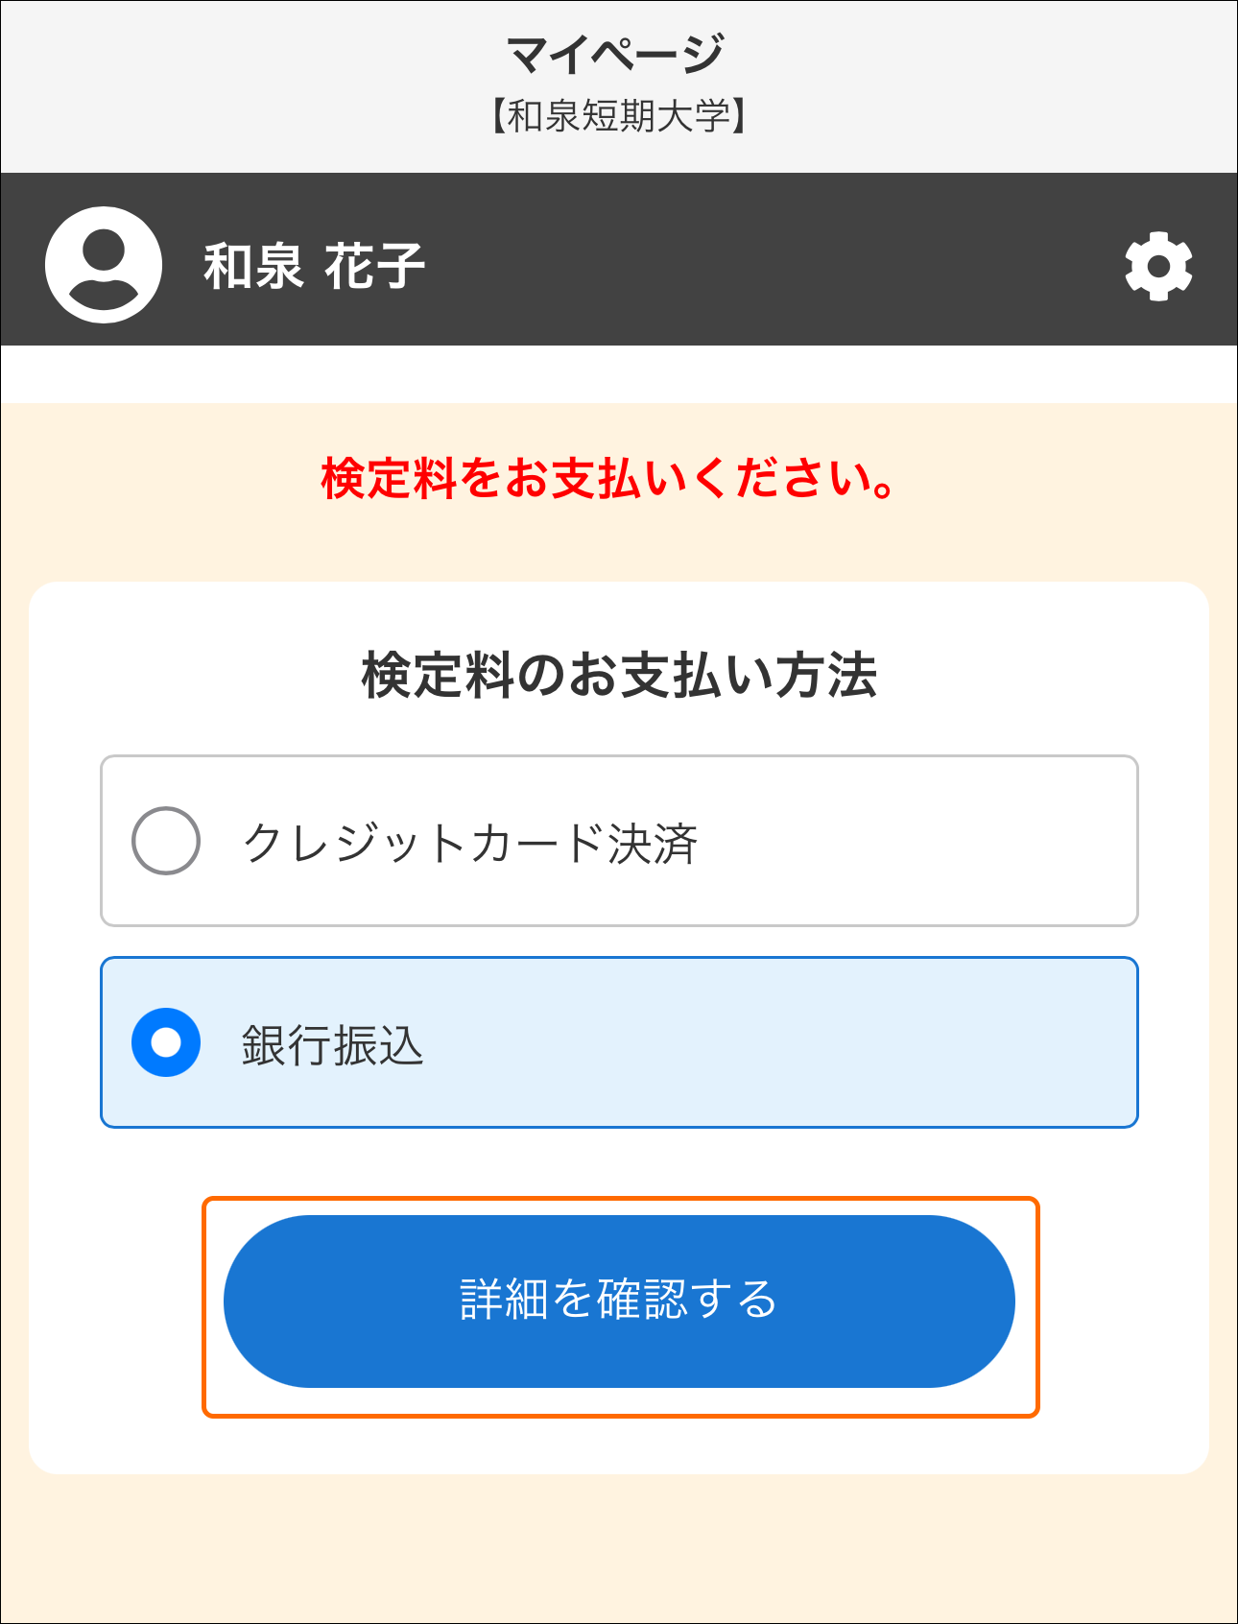Click the 銀行振込 label text
The height and width of the screenshot is (1624, 1238).
click(x=332, y=1045)
